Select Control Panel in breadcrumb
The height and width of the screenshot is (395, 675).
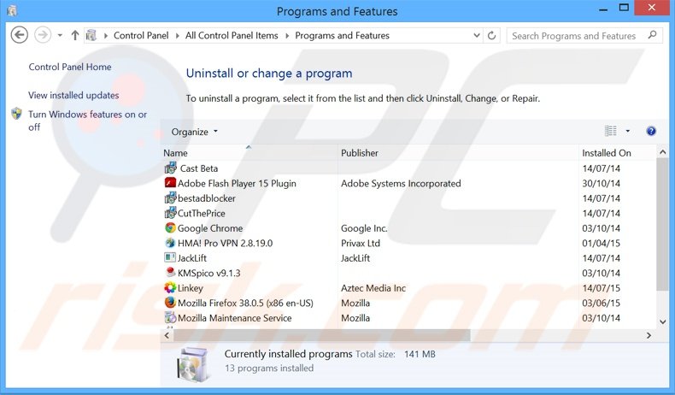tap(141, 35)
